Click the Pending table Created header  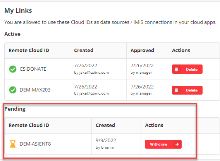point(105,125)
